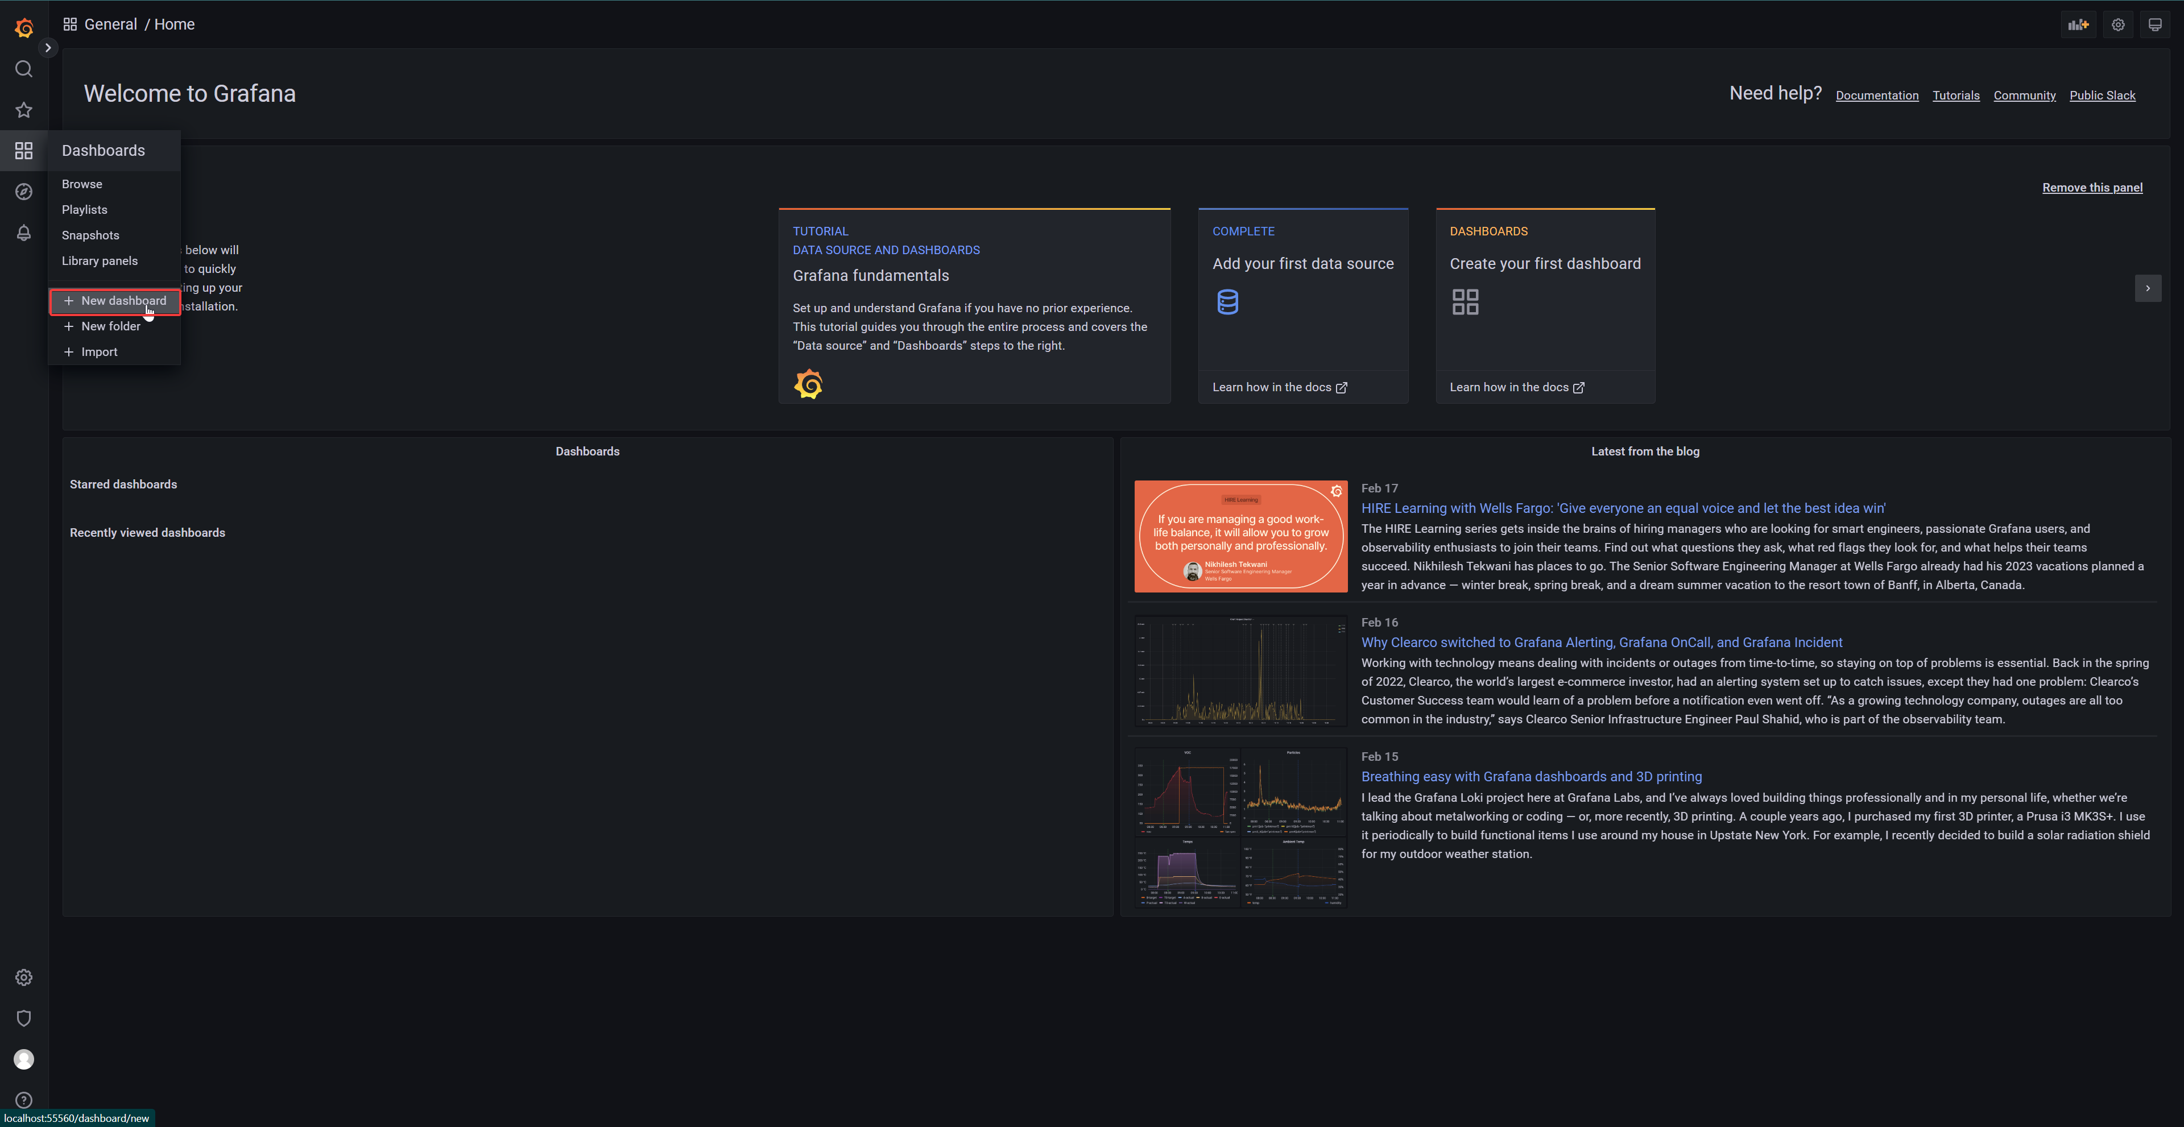Open the Documentation help link
The height and width of the screenshot is (1127, 2184).
[x=1876, y=95]
